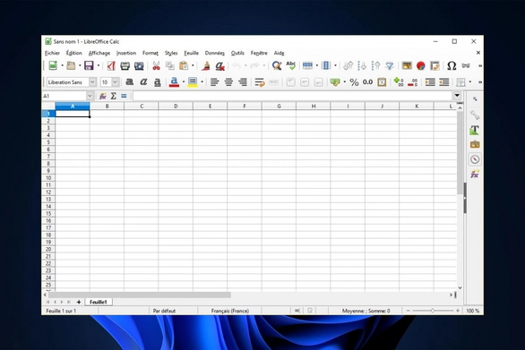525x350 pixels.
Task: Click the equals formula icon
Action: [x=124, y=96]
